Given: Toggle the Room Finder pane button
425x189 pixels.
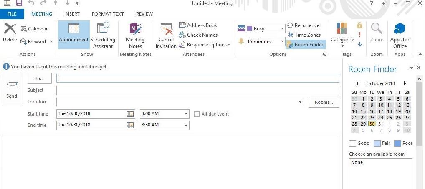Looking at the screenshot, I should pyautogui.click(x=305, y=45).
